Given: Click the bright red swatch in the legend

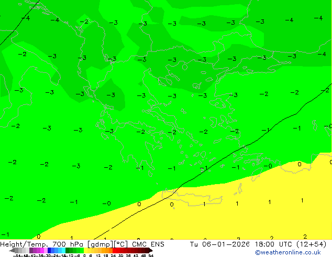Looking at the screenshot, I should click(114, 250).
